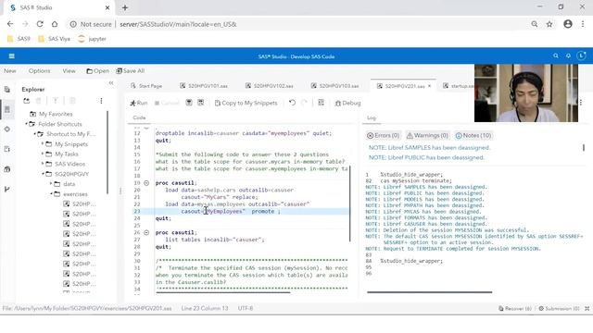
Task: Click Open in the menu bar
Action: pyautogui.click(x=97, y=71)
